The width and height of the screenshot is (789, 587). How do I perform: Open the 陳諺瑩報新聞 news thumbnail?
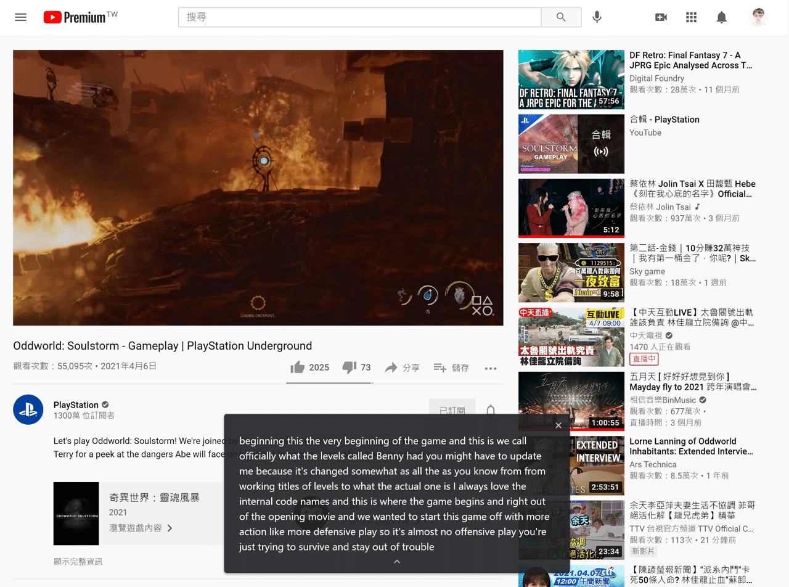click(x=571, y=576)
